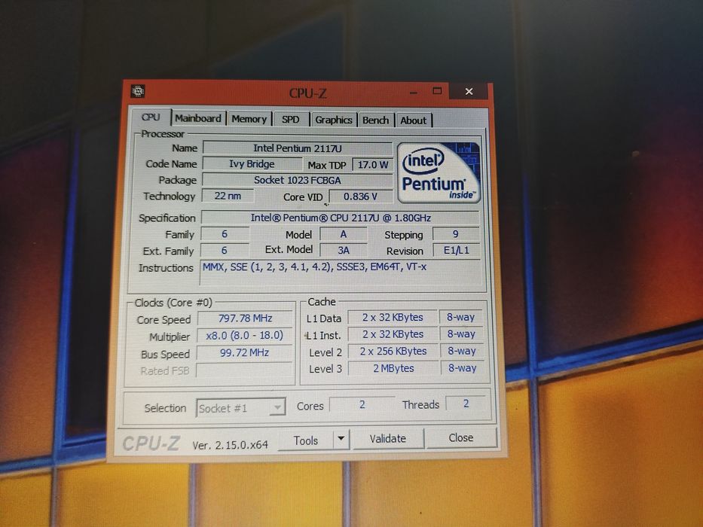Click the Validate button
The image size is (703, 527).
tap(388, 438)
